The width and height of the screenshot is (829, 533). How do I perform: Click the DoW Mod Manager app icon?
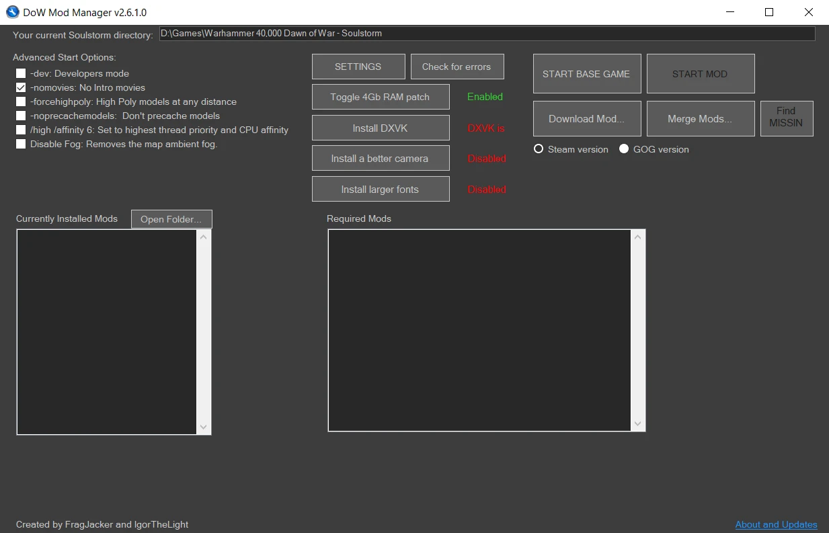[12, 12]
